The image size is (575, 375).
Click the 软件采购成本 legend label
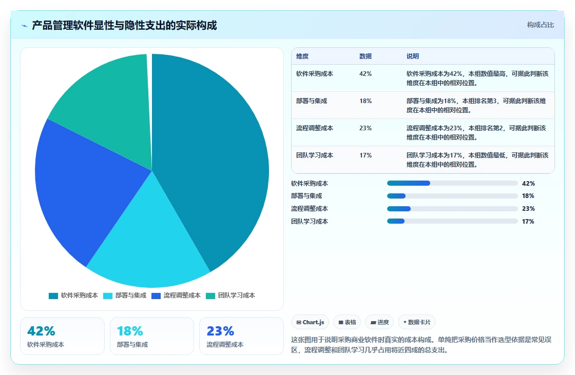[x=79, y=295]
